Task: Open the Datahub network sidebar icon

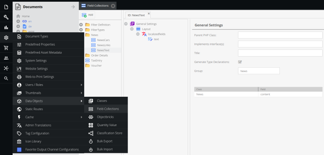Action: pos(6,68)
